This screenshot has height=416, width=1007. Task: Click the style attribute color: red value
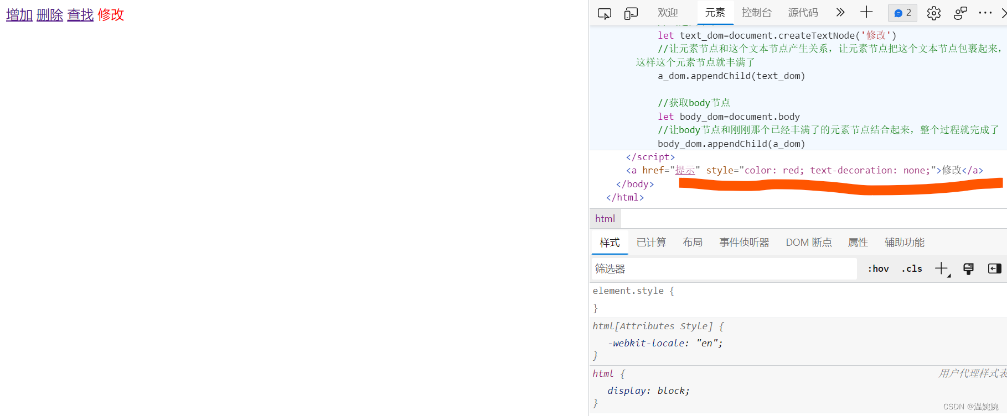coord(774,170)
